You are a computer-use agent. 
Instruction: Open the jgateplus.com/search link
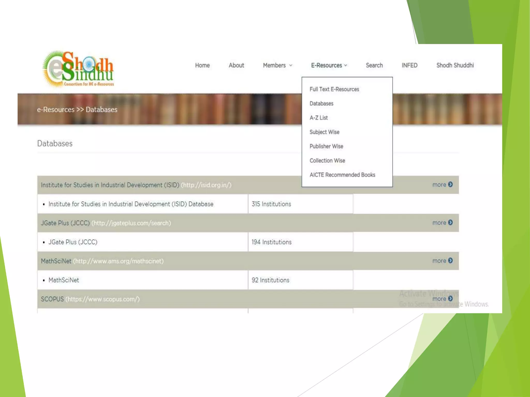click(x=131, y=223)
